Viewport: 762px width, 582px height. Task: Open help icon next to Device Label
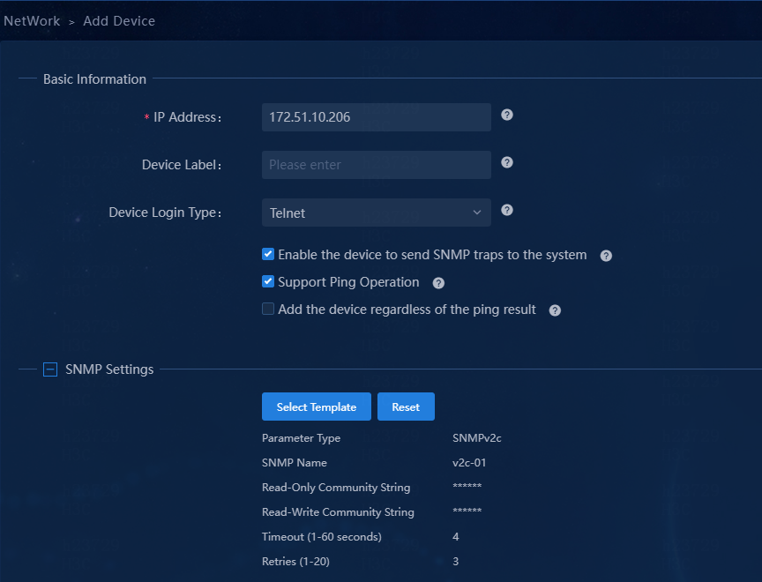pyautogui.click(x=507, y=162)
